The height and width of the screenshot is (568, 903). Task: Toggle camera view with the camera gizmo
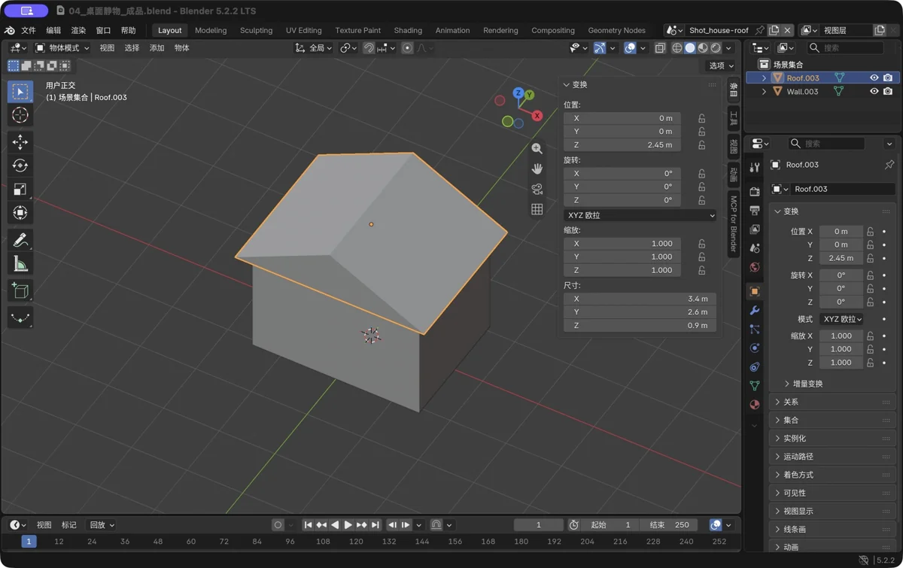pyautogui.click(x=537, y=189)
